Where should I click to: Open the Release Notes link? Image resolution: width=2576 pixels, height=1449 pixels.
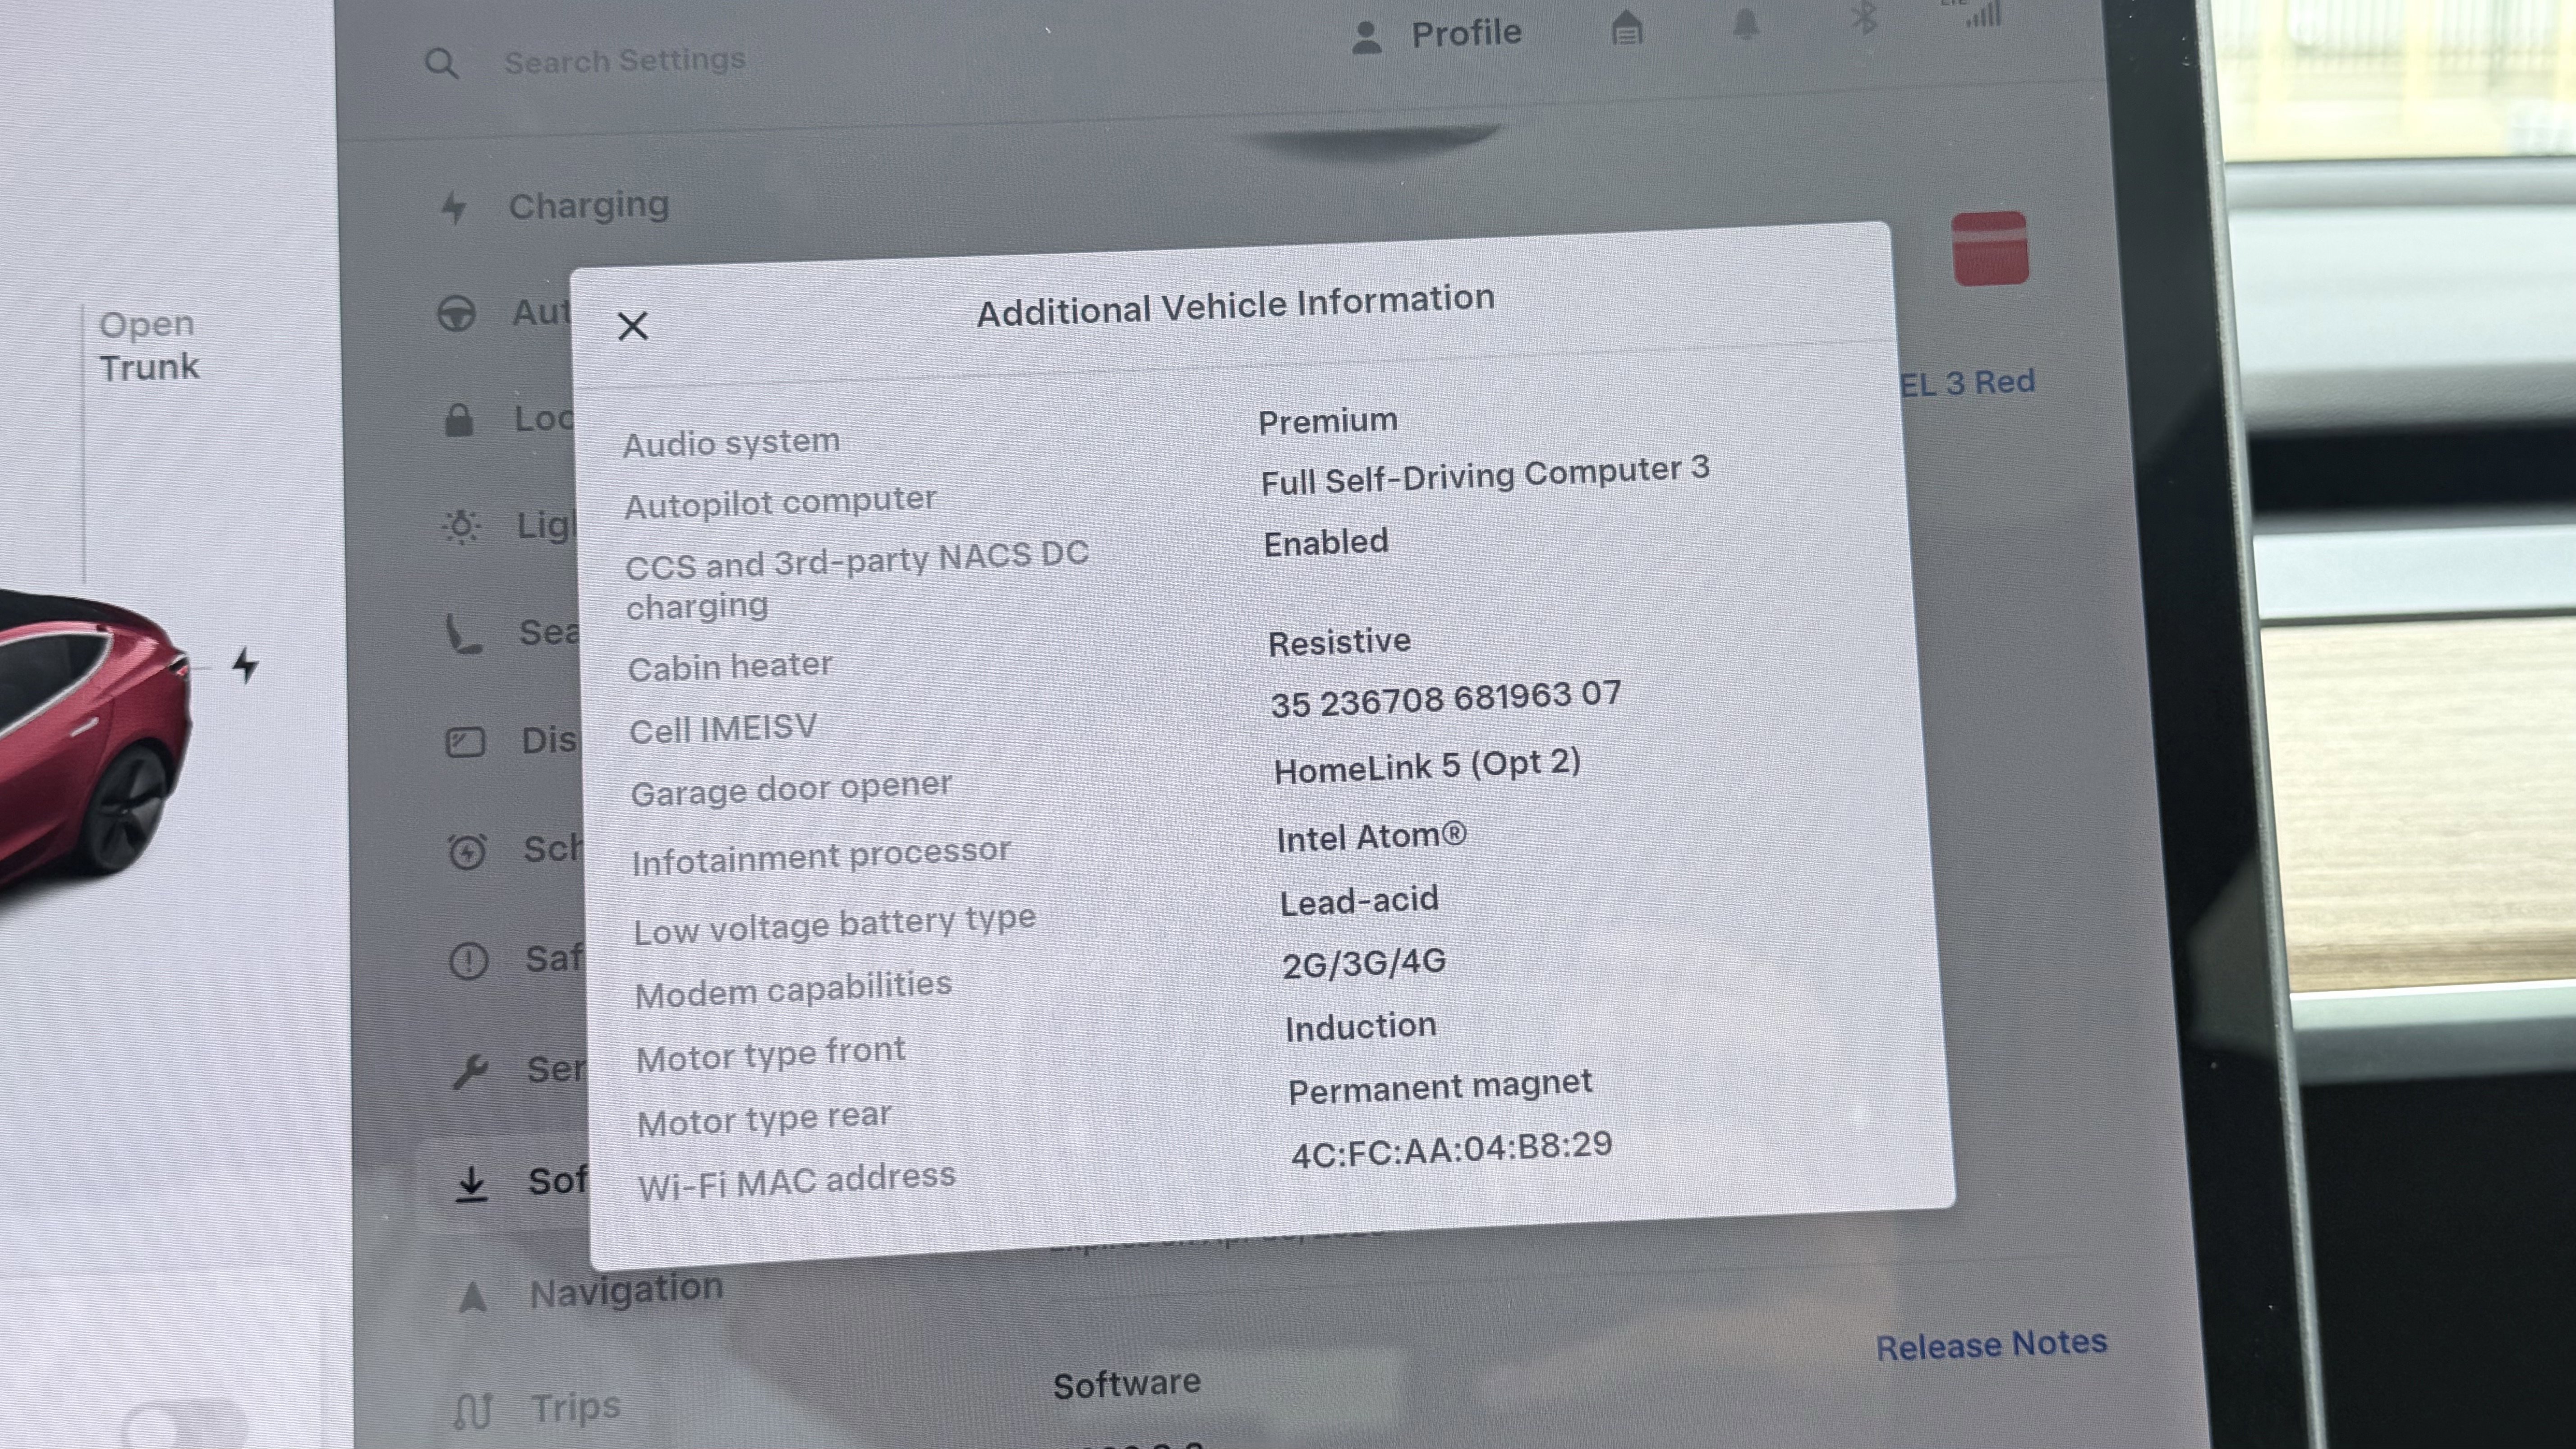[1991, 1344]
